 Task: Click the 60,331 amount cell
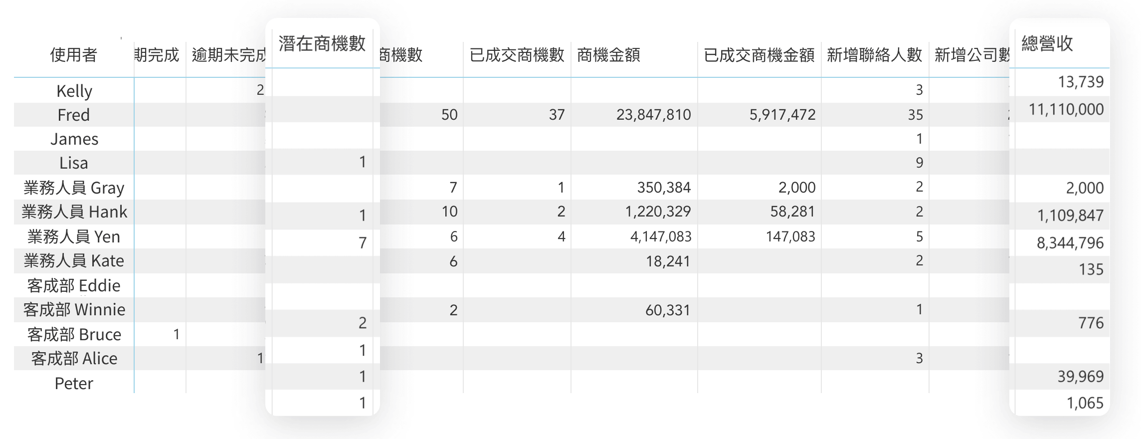(668, 310)
